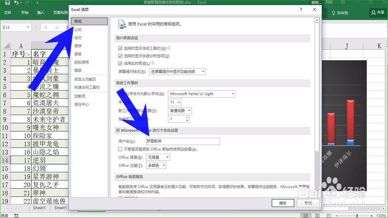This screenshot has width=388, height=218.
Task: Click the 共享 share button
Action: (x=378, y=12)
